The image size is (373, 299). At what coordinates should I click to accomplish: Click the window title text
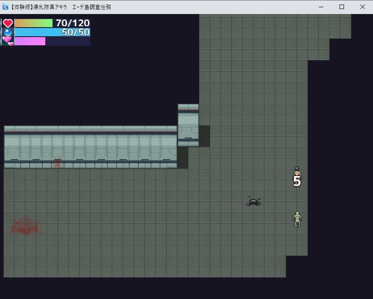coord(60,7)
